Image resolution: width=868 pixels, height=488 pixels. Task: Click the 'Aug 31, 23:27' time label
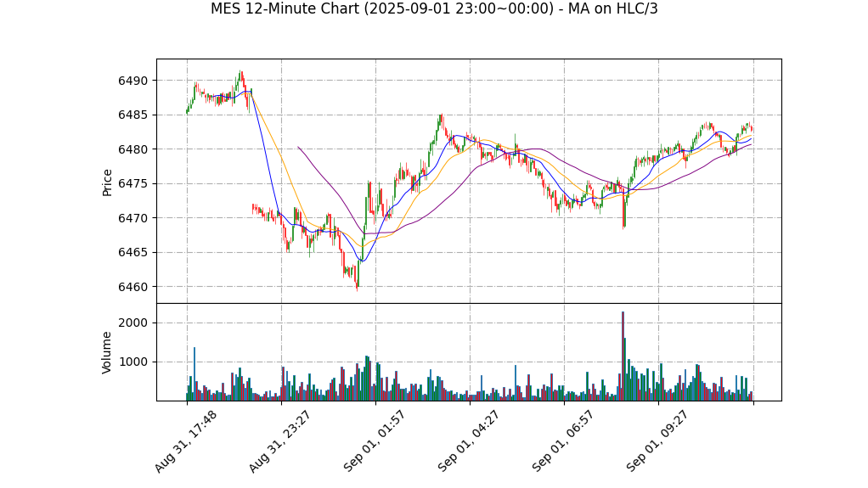[279, 441]
